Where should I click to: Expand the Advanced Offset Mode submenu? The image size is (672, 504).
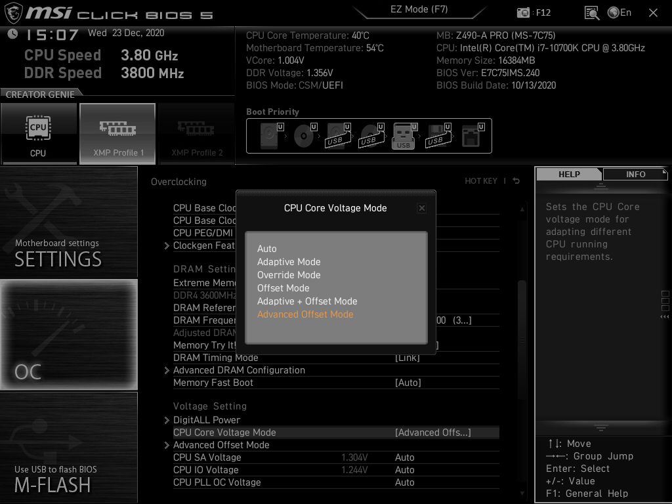tap(221, 445)
